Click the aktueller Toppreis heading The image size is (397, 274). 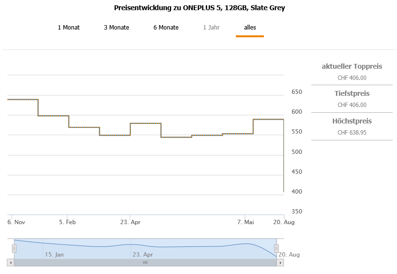point(352,66)
